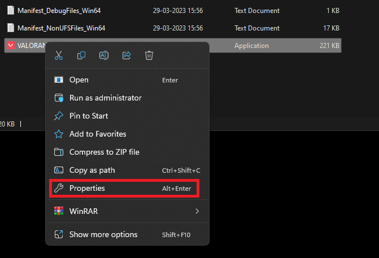Expand the WinRAR submenu arrow
Screen dimensions: 379x258
[x=197, y=211]
